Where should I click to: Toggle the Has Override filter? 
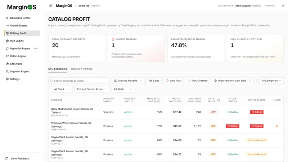coord(198,81)
